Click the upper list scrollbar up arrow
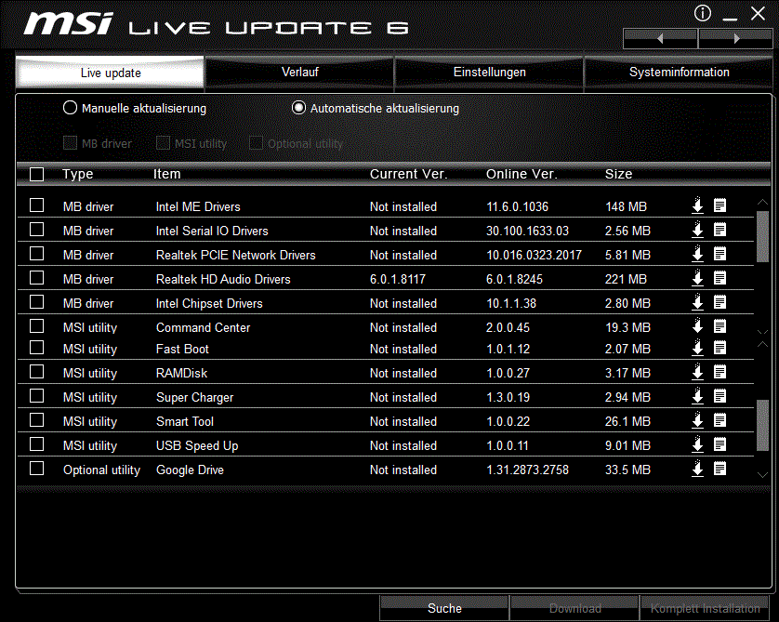779x622 pixels. (762, 202)
